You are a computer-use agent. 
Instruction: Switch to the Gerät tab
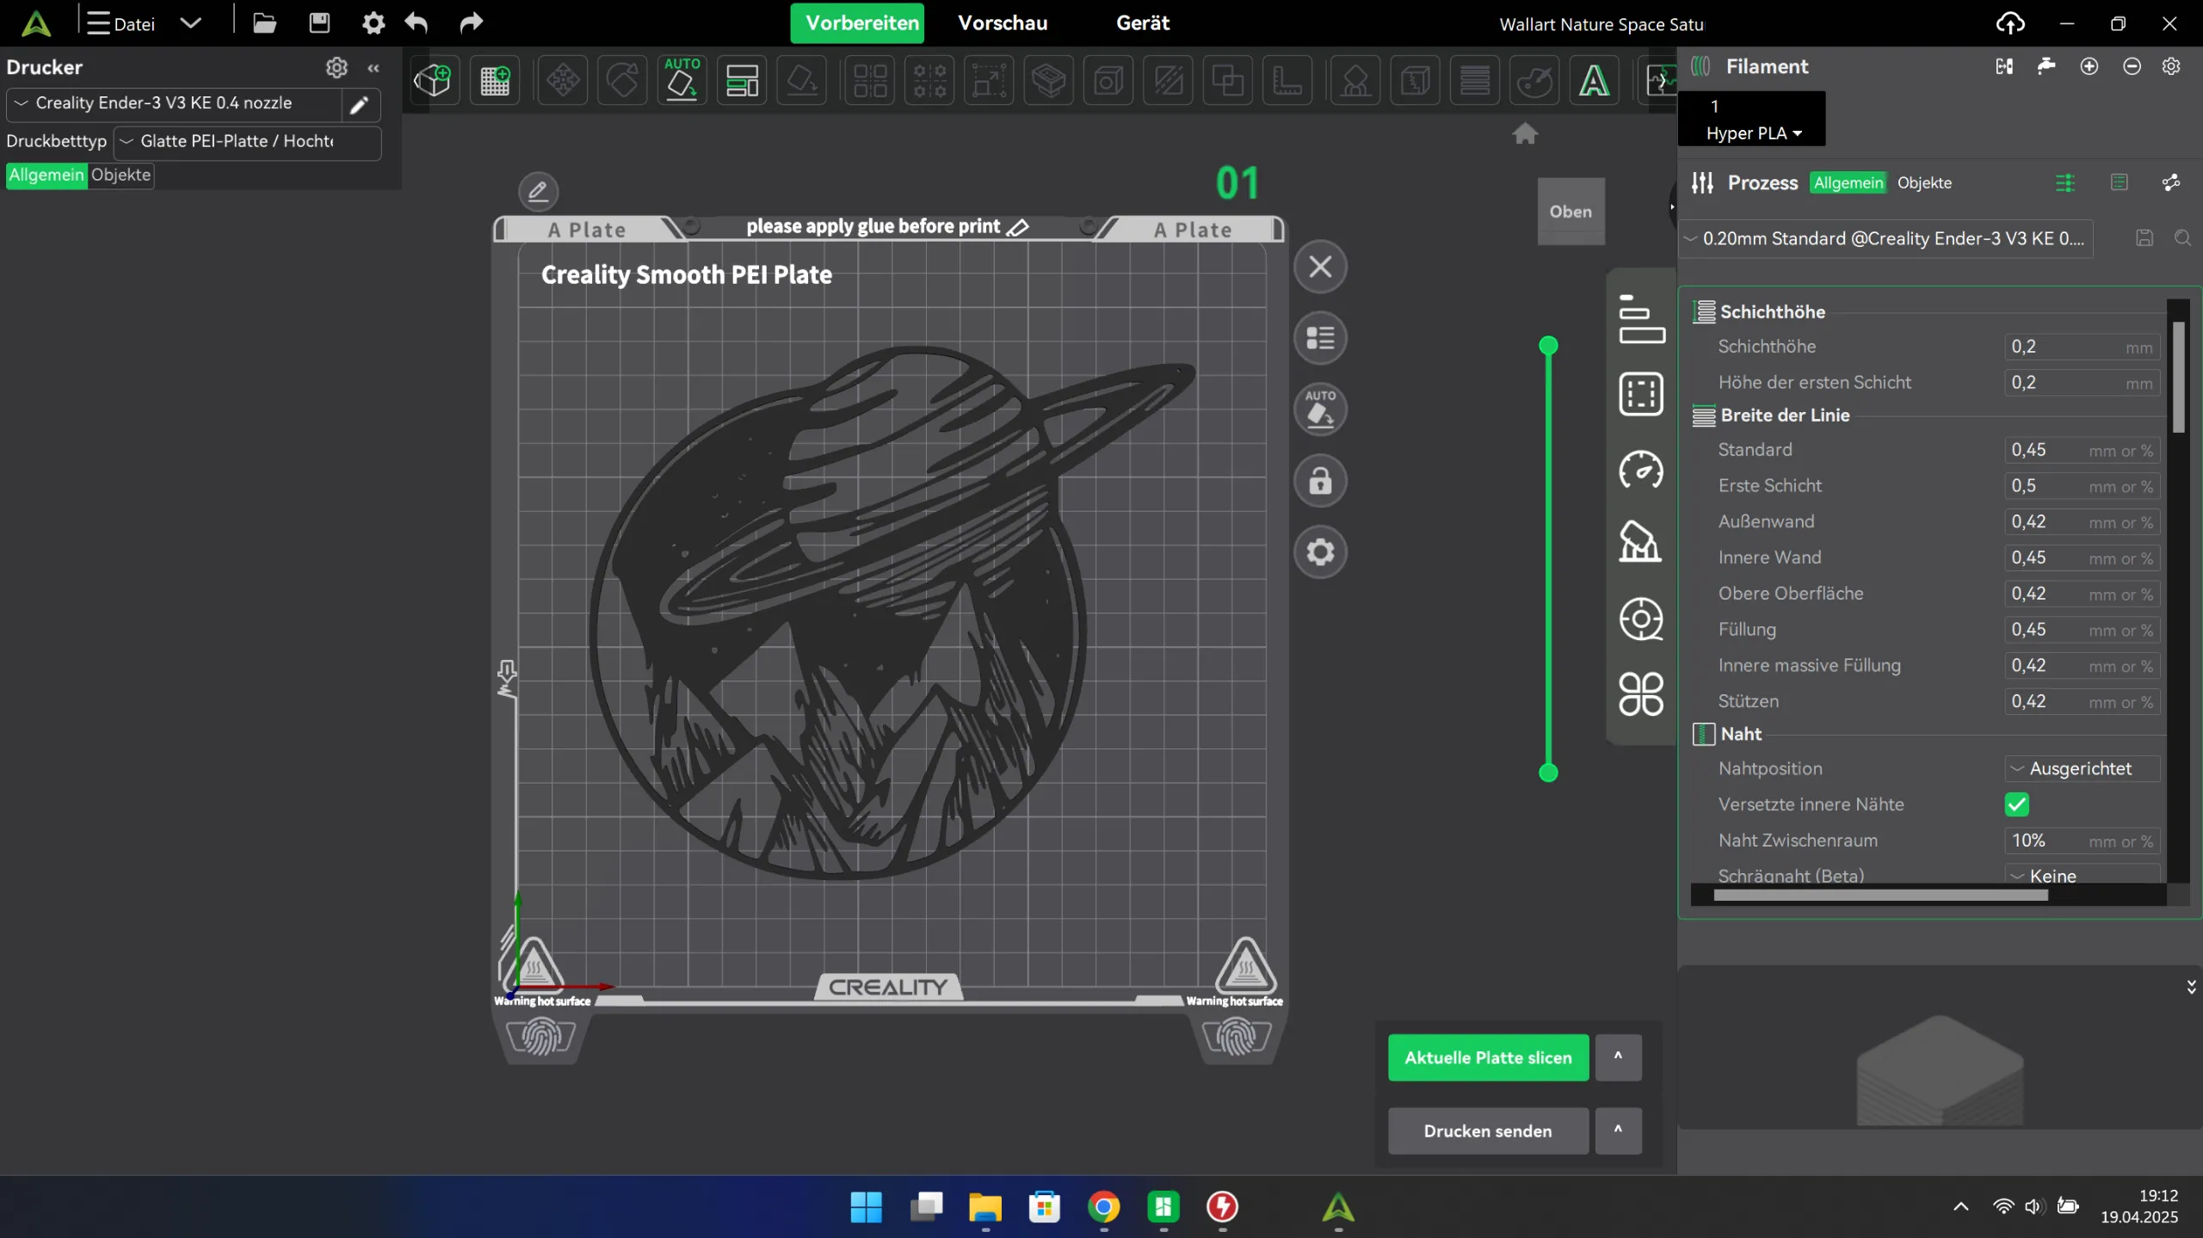[1142, 23]
